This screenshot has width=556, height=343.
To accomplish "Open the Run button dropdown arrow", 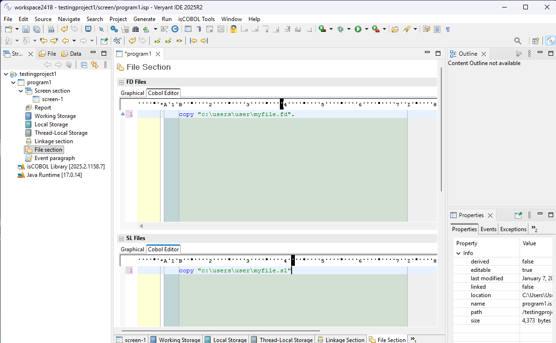I will tap(366, 29).
